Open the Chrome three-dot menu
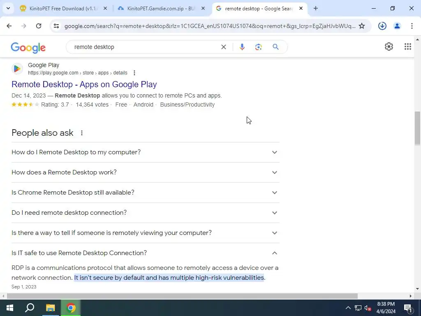 412,26
